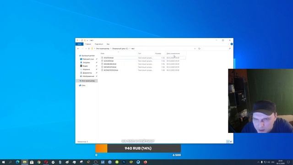Open Корзина in sidebar
This screenshot has height=165, width=293.
86,69
